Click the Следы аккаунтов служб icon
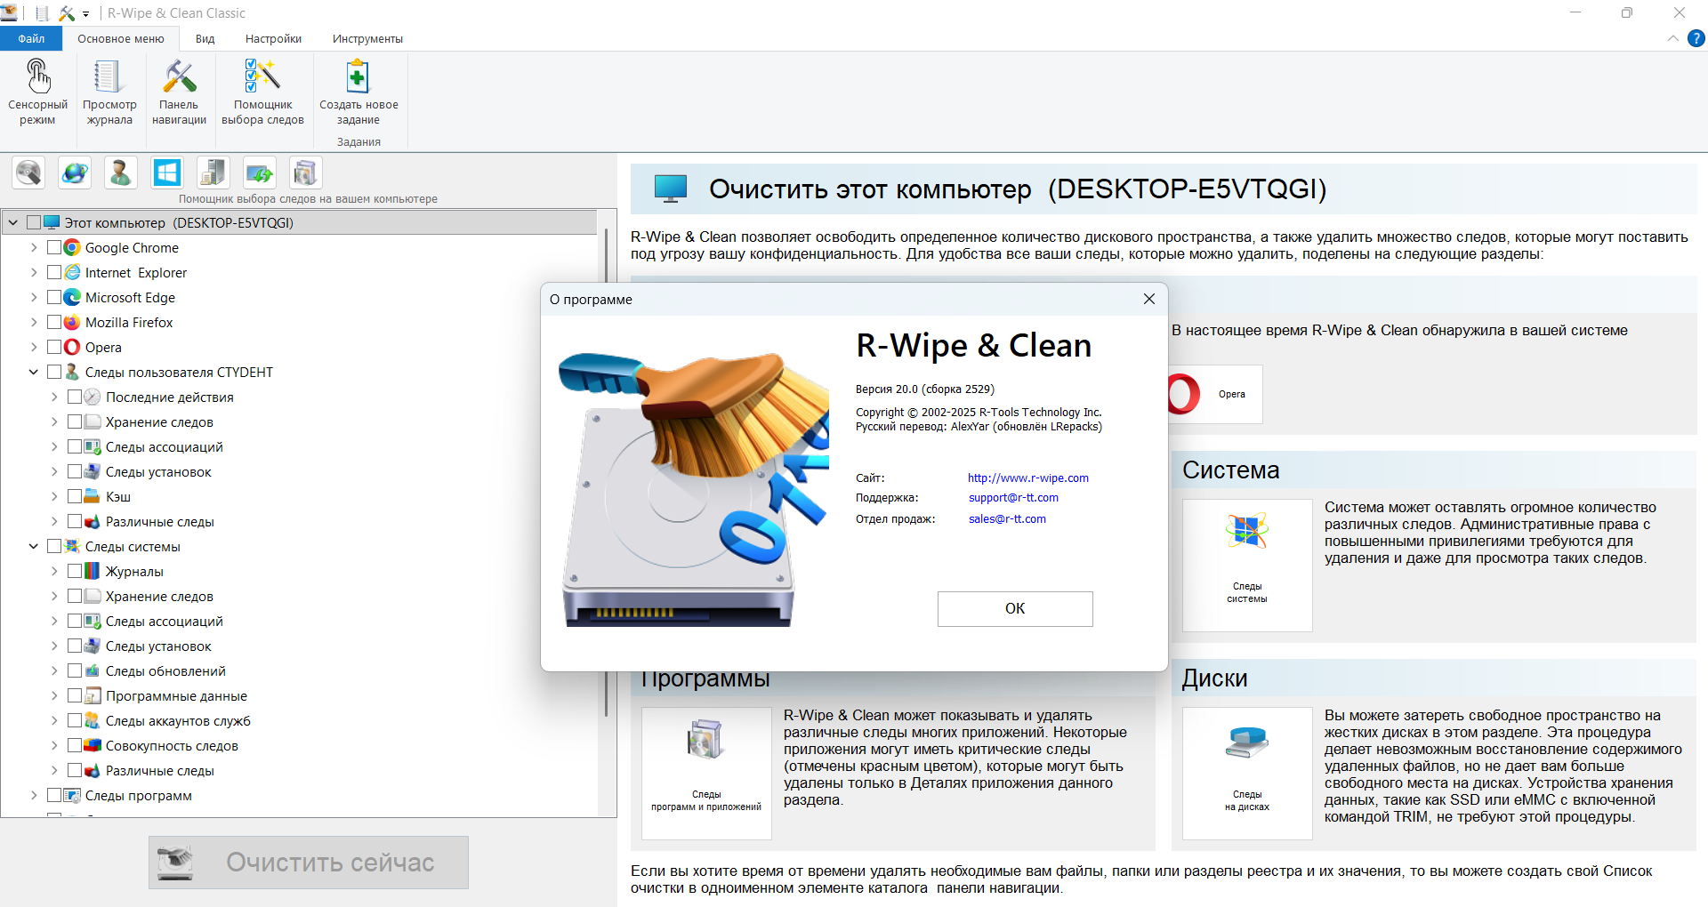The height and width of the screenshot is (907, 1708). [93, 720]
